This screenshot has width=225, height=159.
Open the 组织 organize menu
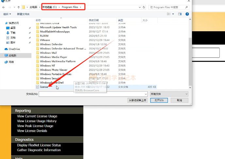(x=7, y=14)
